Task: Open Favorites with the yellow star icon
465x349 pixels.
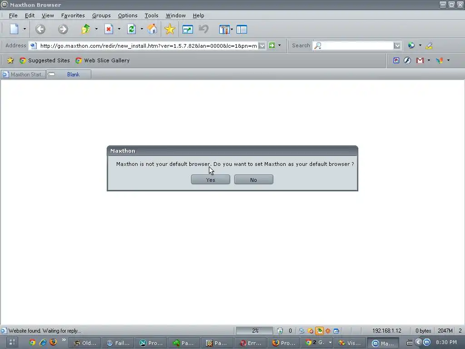Action: [x=170, y=29]
